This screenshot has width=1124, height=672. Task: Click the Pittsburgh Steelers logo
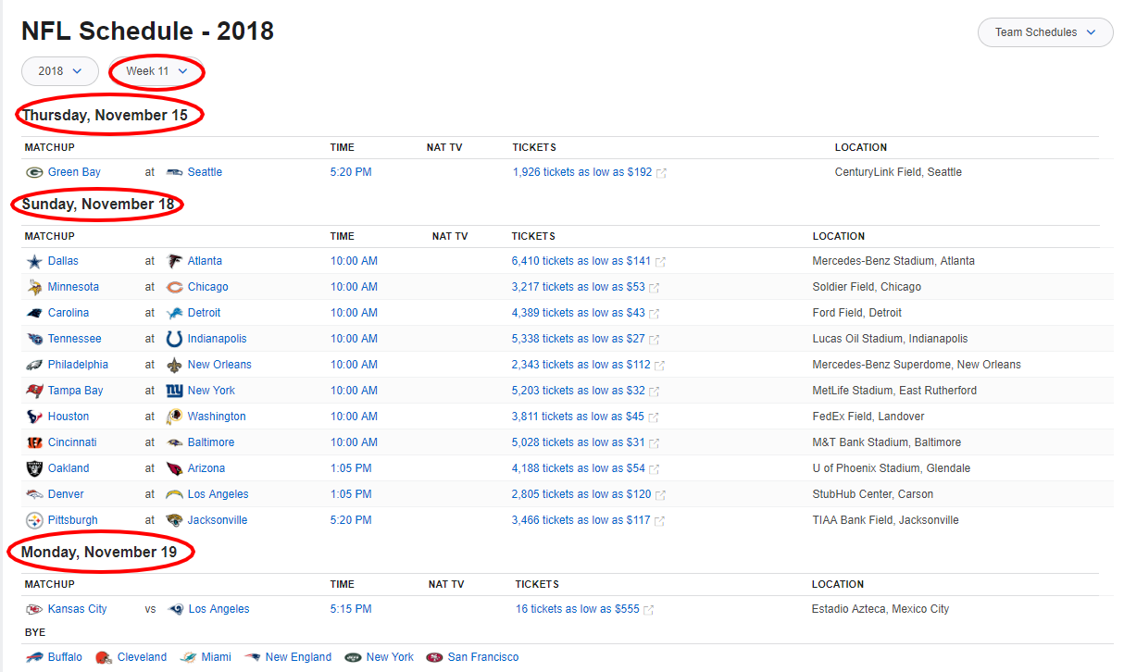(x=34, y=520)
